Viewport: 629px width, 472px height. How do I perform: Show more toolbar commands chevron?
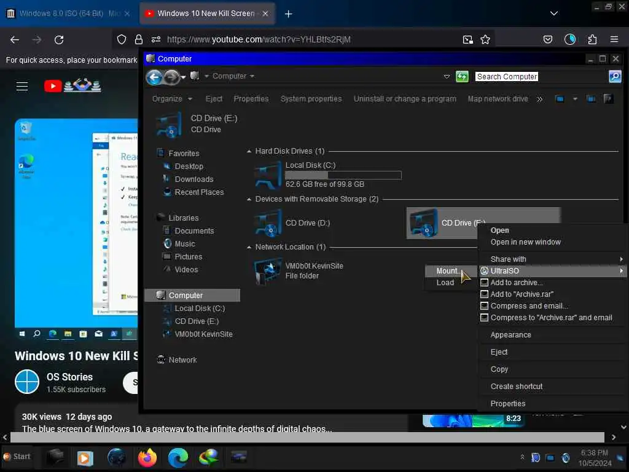coord(539,99)
